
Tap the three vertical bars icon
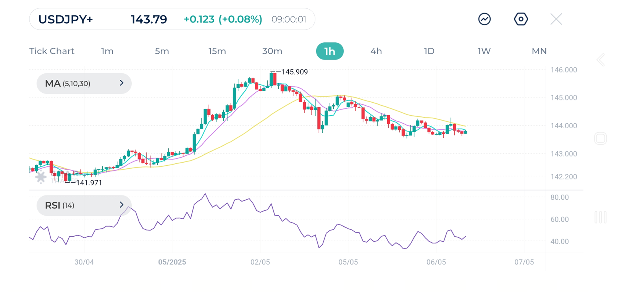pos(600,217)
